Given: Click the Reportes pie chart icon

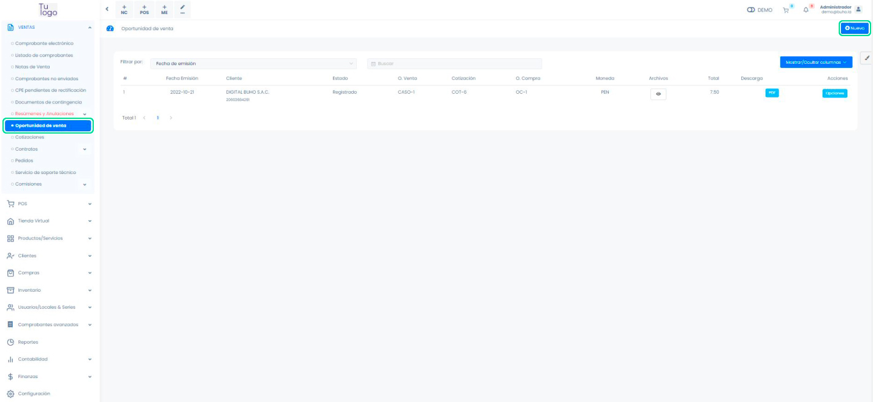Looking at the screenshot, I should point(10,342).
